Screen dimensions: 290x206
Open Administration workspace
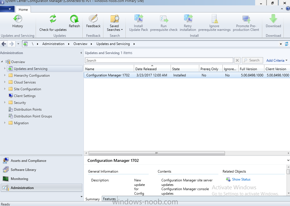pyautogui.click(x=41, y=188)
